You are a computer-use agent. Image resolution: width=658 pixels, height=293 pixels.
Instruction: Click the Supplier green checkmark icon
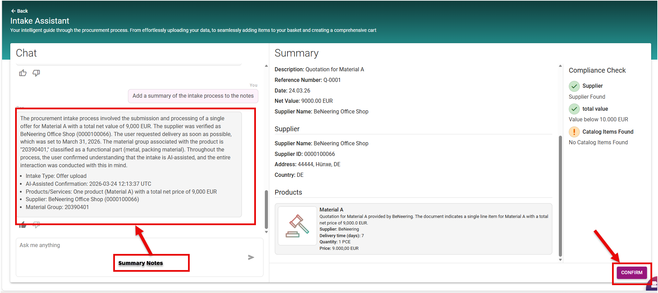point(574,86)
